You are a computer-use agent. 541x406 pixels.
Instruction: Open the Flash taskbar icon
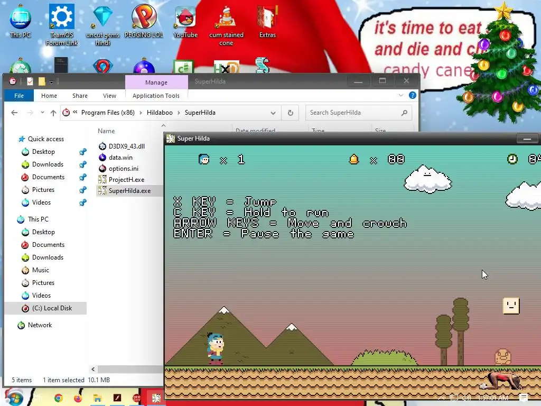point(117,398)
